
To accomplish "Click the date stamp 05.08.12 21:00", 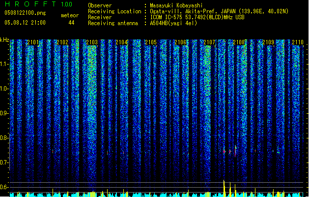I will click(25, 23).
